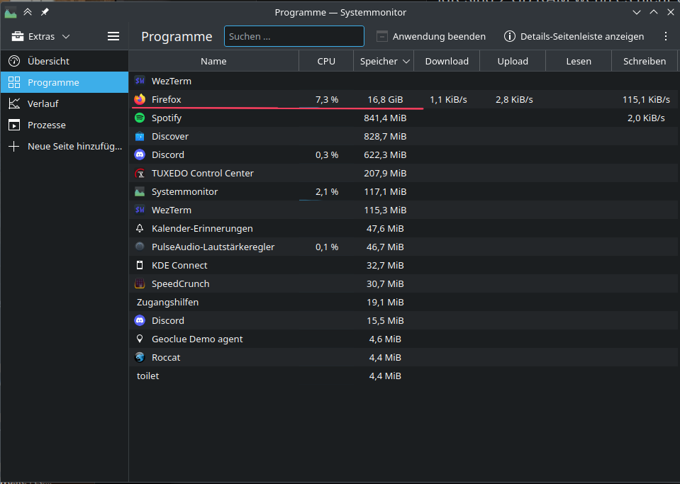Open the vertical three-dot overflow menu

click(666, 36)
